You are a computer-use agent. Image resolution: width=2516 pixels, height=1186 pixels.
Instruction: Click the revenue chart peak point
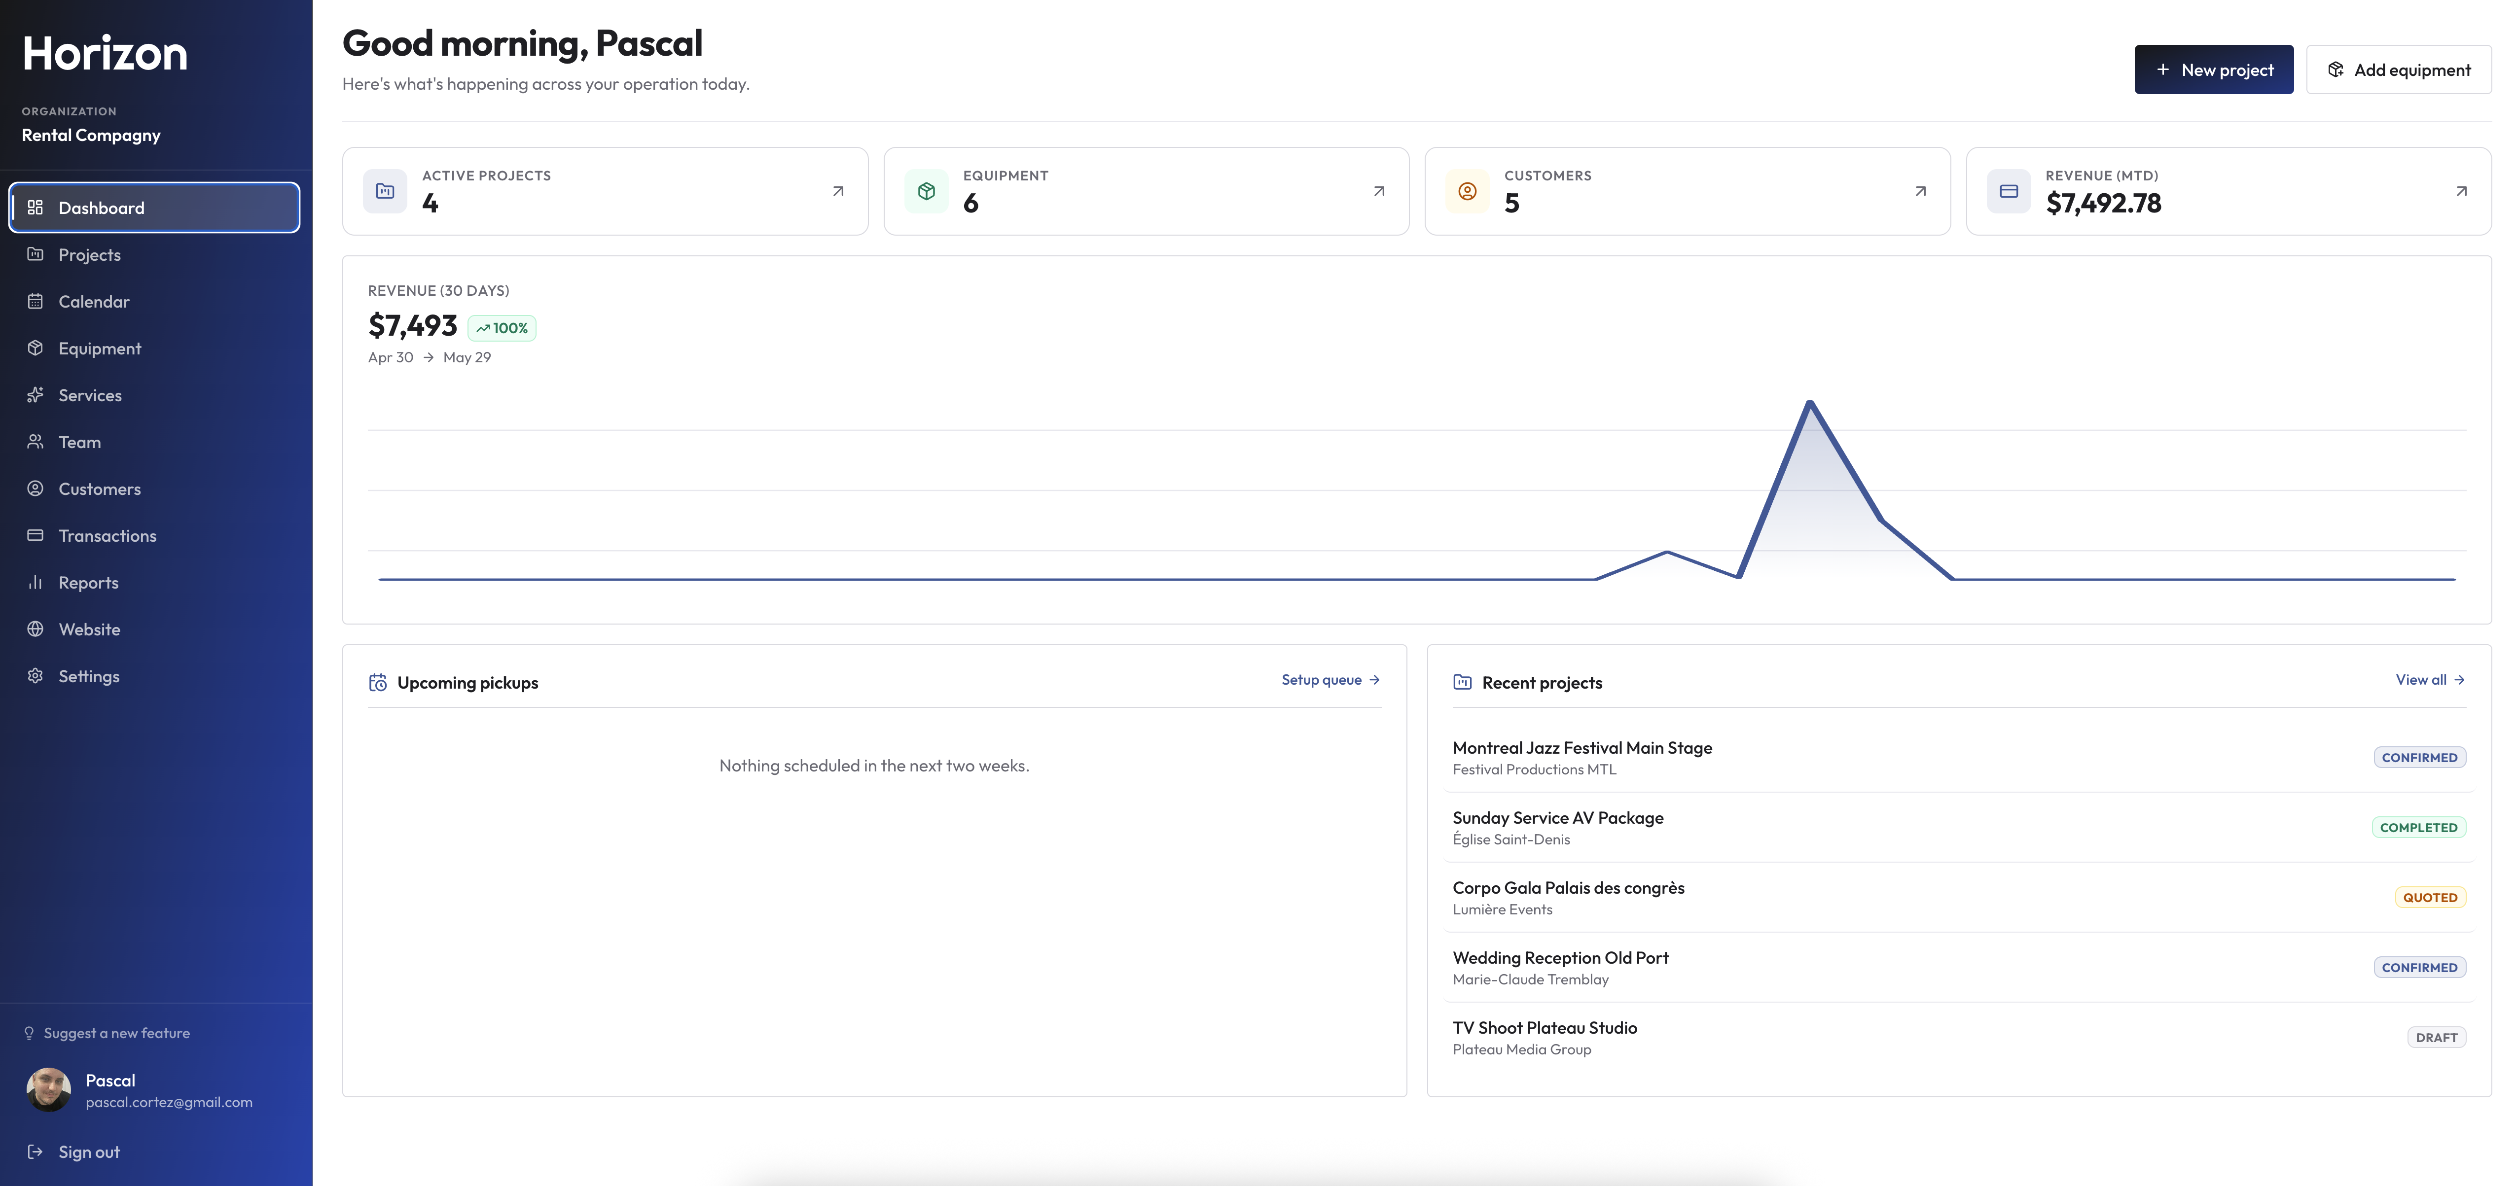pos(1810,402)
